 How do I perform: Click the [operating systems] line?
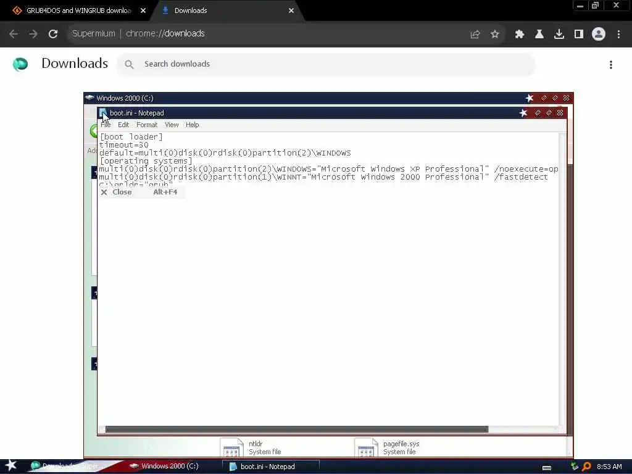coord(146,161)
